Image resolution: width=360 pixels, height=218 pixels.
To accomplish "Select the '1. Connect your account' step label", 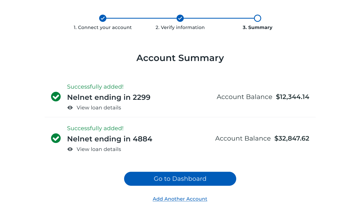I will coord(103,28).
